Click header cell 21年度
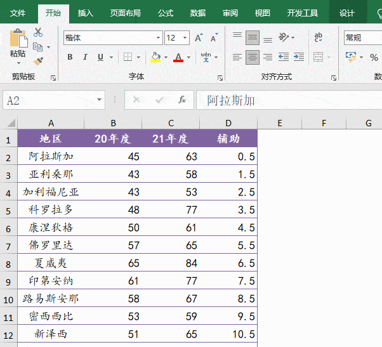The height and width of the screenshot is (347, 382). [171, 138]
